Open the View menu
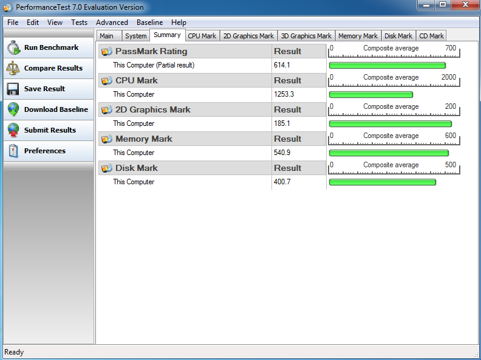This screenshot has width=481, height=360. coord(55,22)
